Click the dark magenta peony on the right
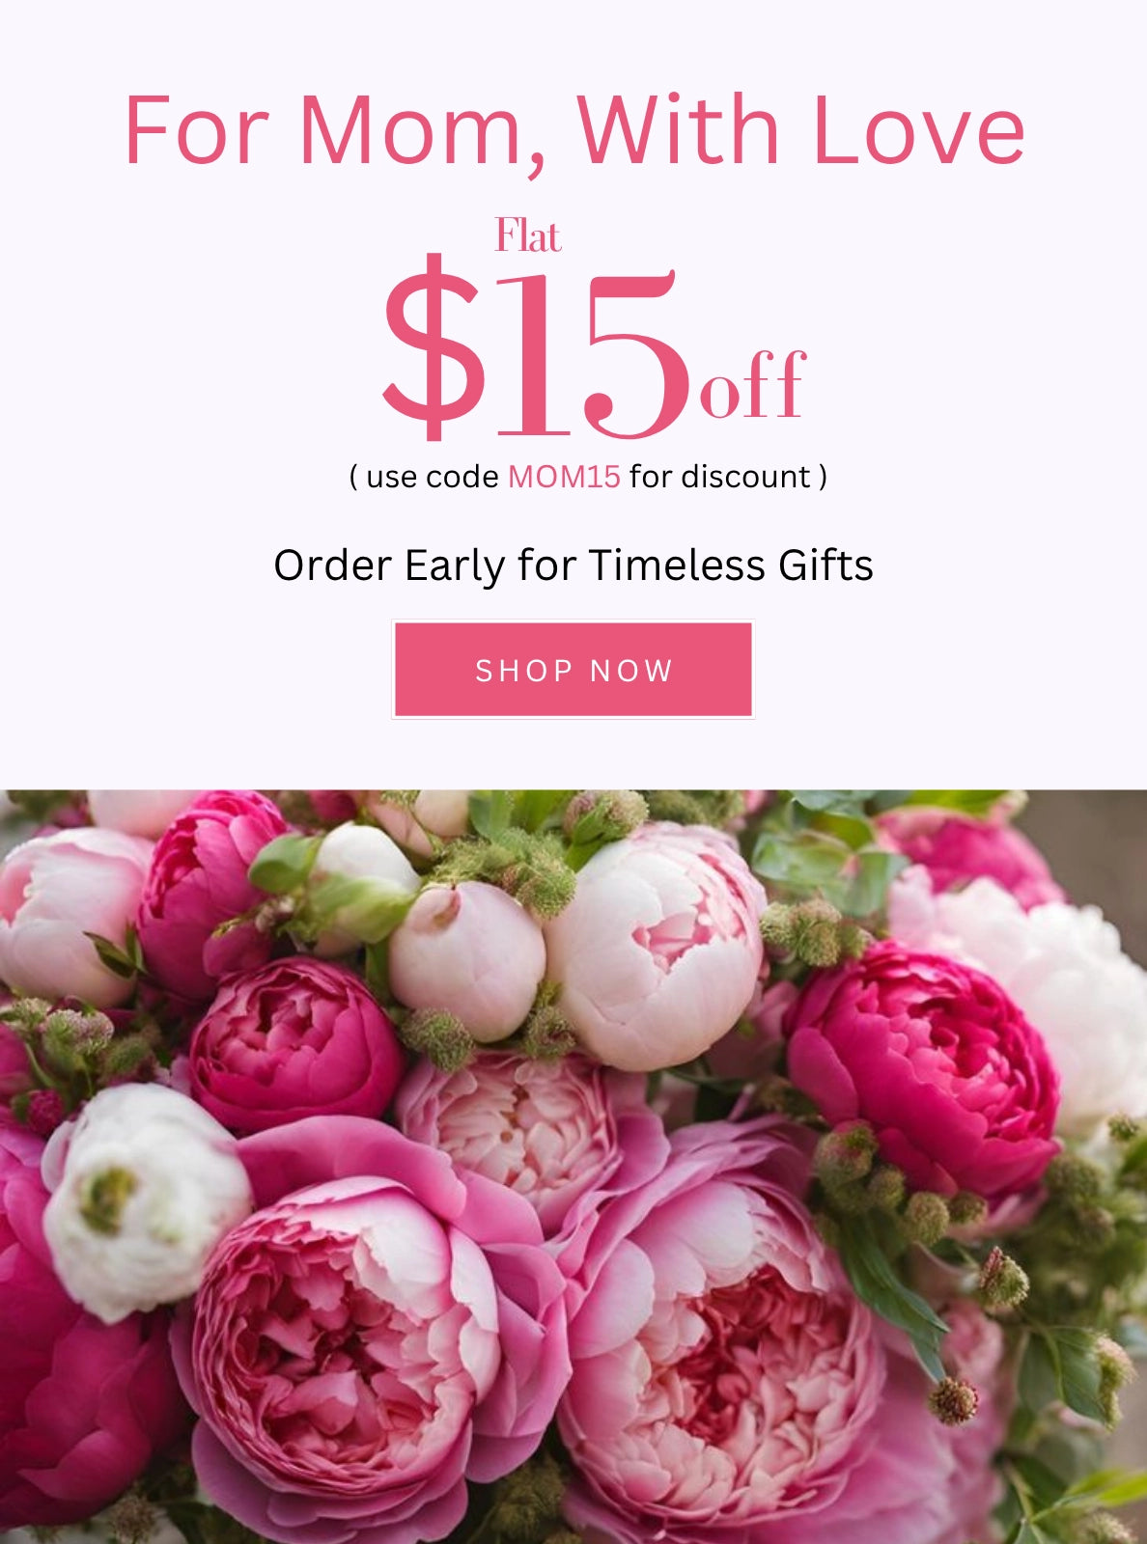This screenshot has width=1147, height=1544. [x=923, y=1069]
